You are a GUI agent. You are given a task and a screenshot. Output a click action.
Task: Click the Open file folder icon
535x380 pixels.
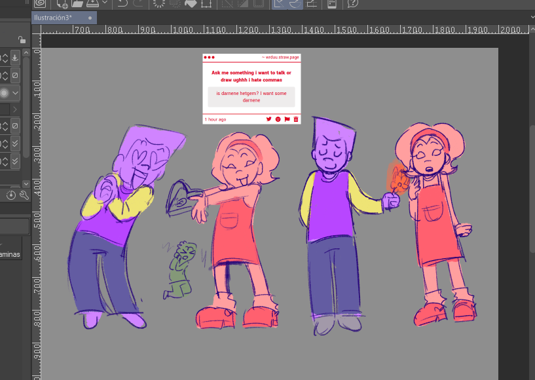coord(77,3)
